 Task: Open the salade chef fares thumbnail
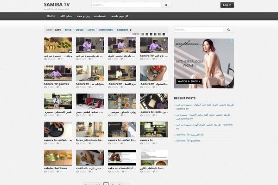pos(58,158)
